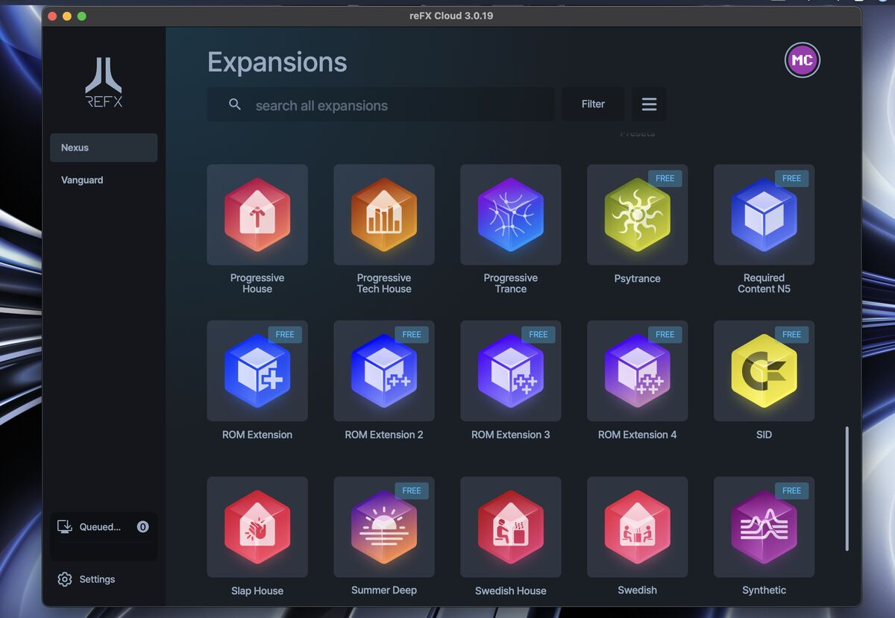895x618 pixels.
Task: Click the expansions list scrollbar
Action: point(847,488)
